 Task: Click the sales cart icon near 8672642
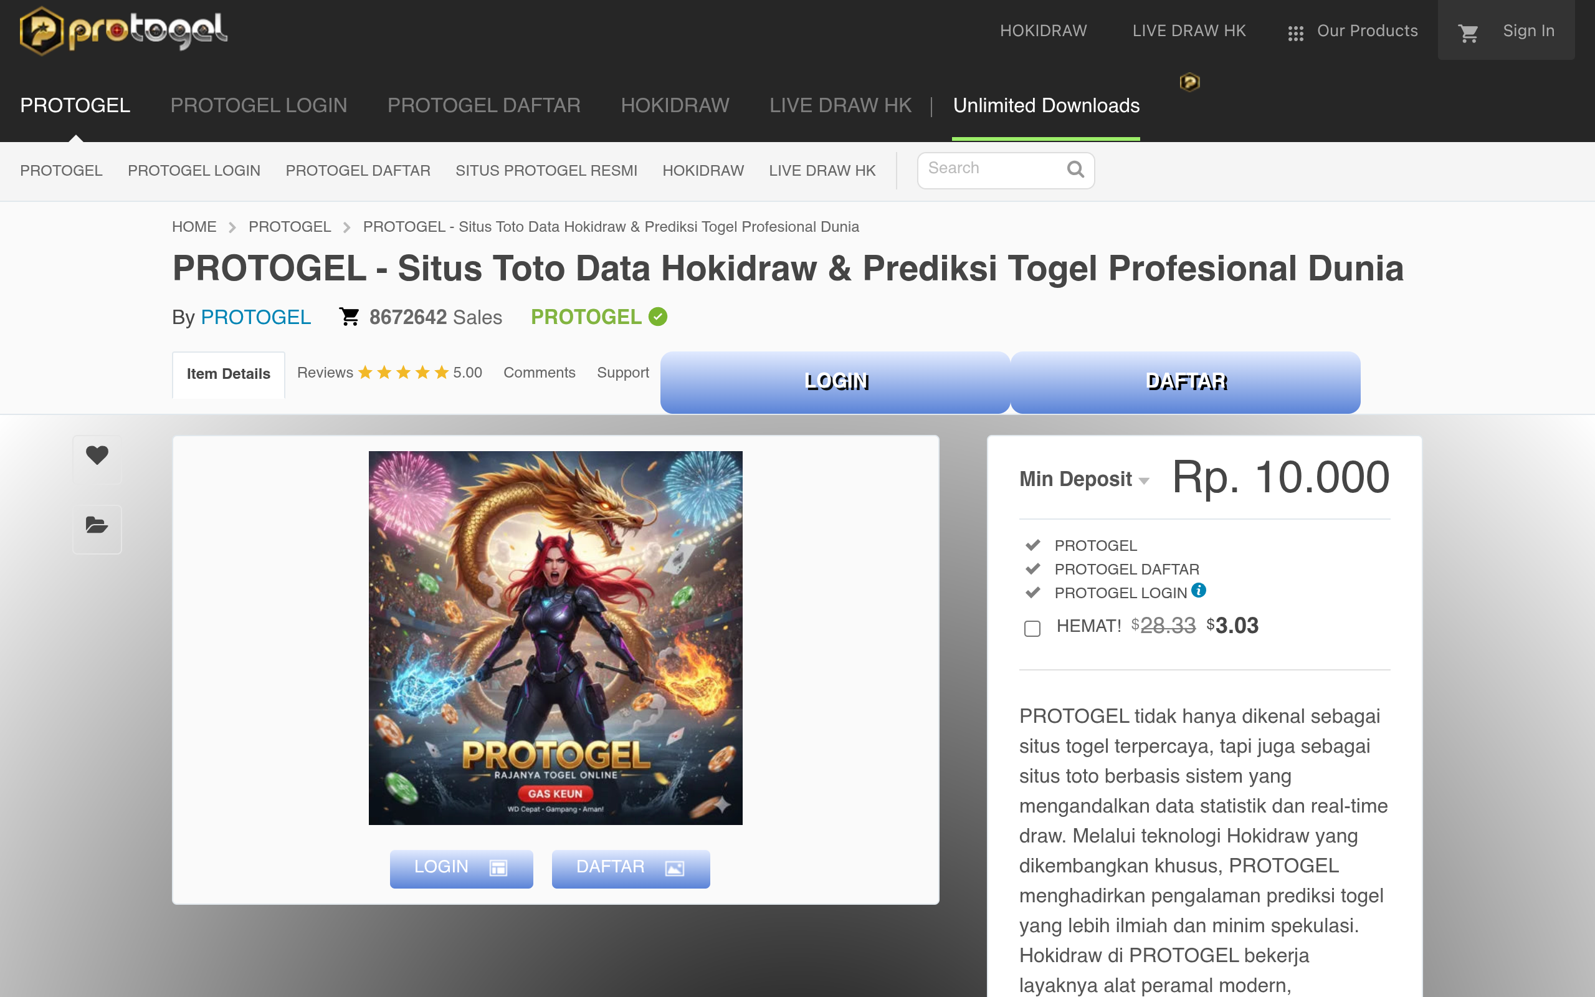350,317
